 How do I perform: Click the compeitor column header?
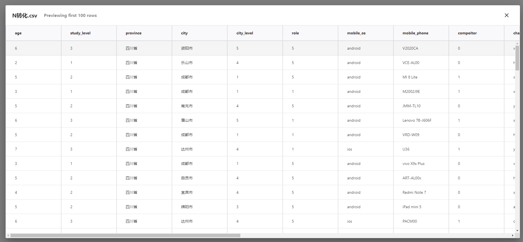pos(467,33)
